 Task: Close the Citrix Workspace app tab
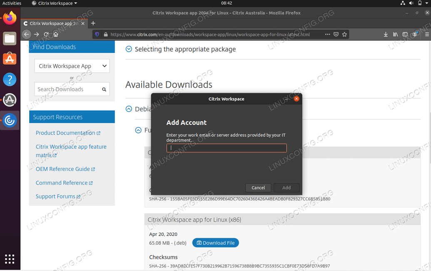click(83, 24)
